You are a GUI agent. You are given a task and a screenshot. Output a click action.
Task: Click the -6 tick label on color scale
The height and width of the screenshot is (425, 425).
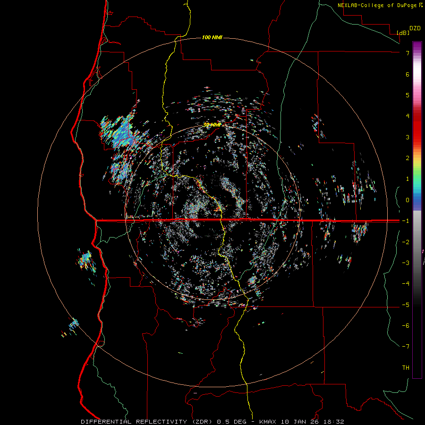406,325
